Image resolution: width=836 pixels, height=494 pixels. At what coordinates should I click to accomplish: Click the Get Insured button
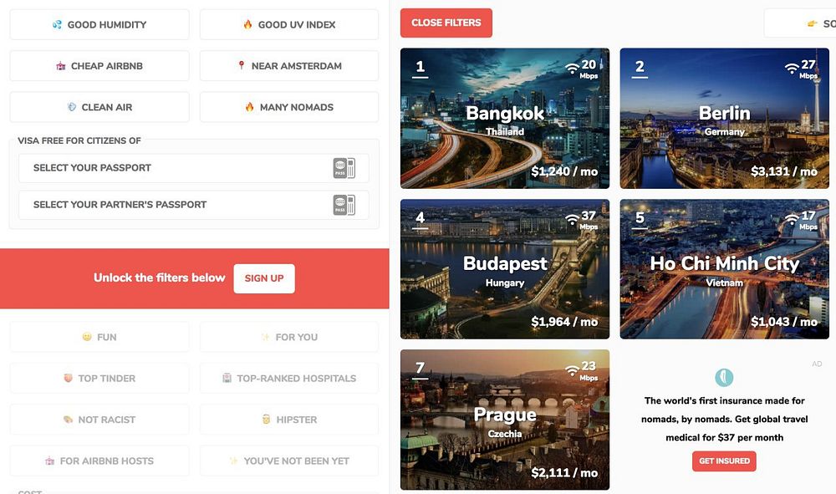[x=724, y=461]
